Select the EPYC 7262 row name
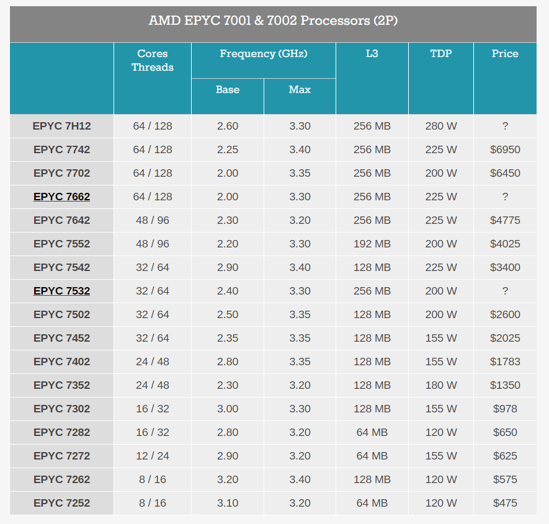Viewport: 549px width, 524px height. (61, 479)
